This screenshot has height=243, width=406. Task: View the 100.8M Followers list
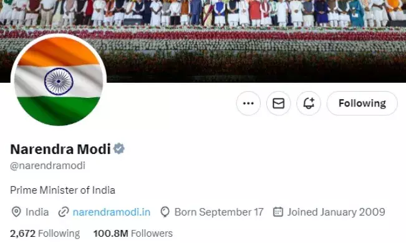(x=133, y=233)
